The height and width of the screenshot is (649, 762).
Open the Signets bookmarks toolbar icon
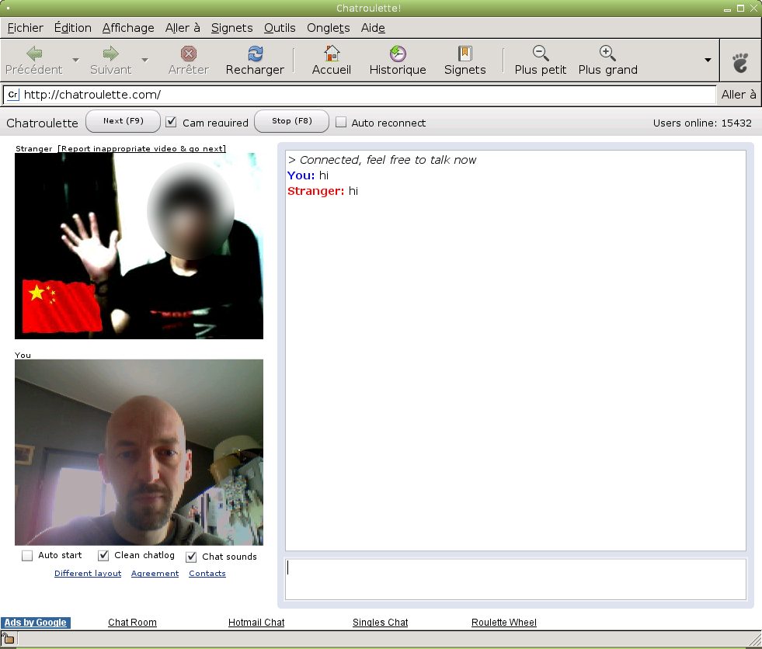click(x=465, y=54)
